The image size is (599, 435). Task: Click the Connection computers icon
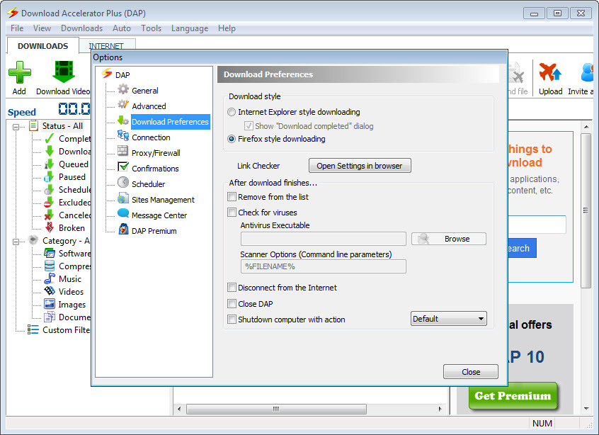tap(123, 135)
